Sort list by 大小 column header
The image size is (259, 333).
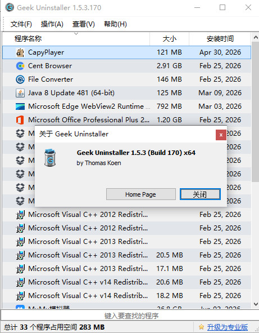[x=169, y=39]
